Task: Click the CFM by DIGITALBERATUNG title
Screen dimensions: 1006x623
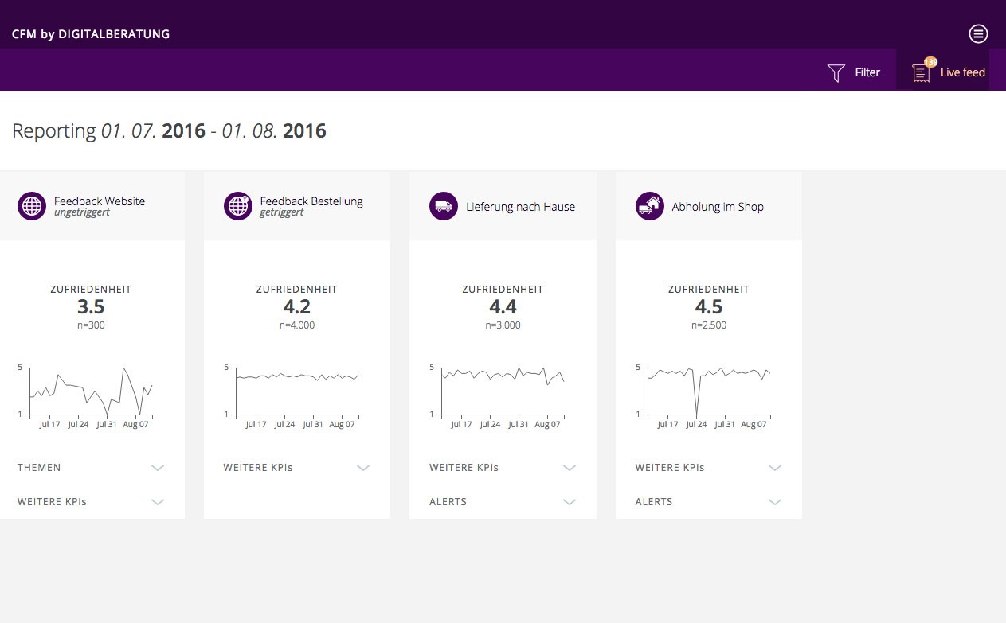Action: [x=90, y=33]
